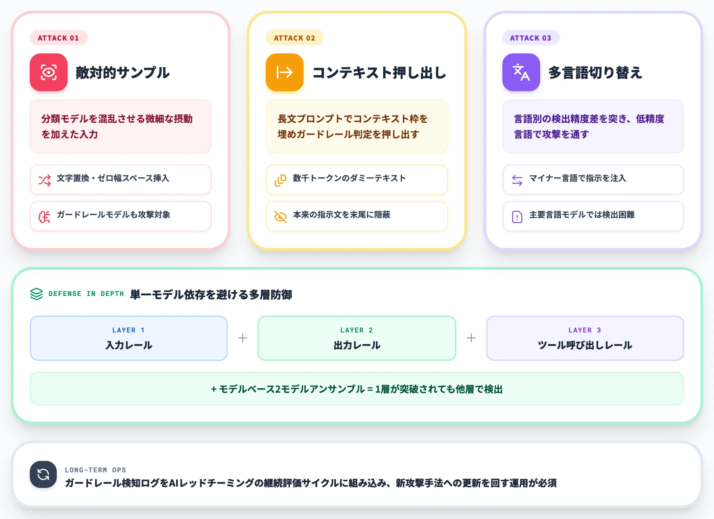
Task: Select the ATTACK 02 badge
Action: 294,38
